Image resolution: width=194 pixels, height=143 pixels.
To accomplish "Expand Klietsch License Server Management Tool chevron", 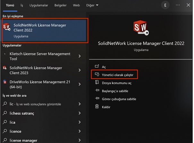I will (80, 56).
